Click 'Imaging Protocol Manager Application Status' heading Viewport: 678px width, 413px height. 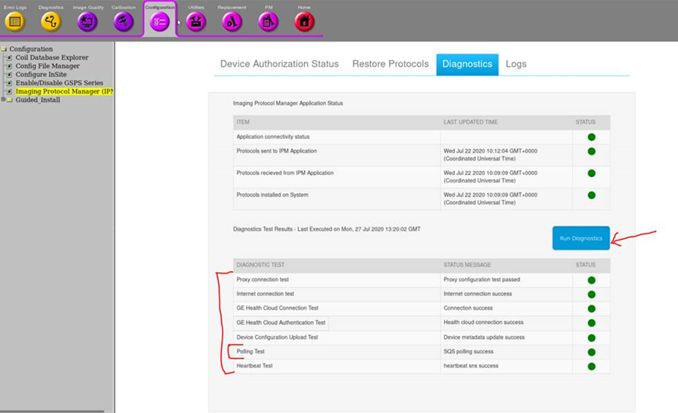point(288,103)
